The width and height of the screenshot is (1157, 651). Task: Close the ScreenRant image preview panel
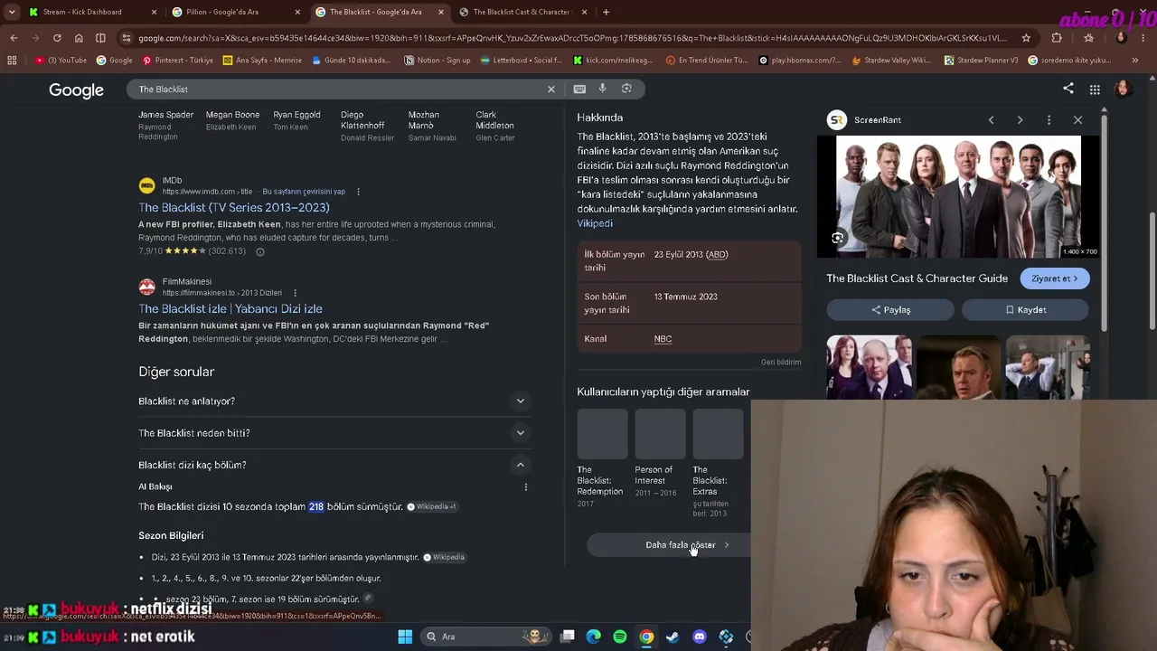(1077, 120)
